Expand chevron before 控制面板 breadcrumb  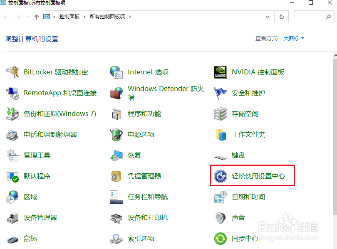point(54,17)
